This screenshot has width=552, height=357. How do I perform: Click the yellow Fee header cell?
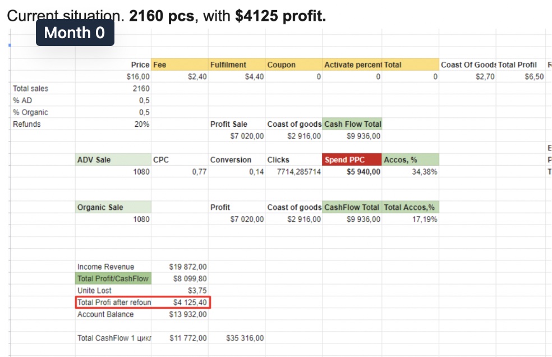click(180, 65)
